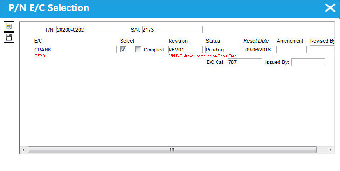Close the P/N E/C Selection window
340x171 pixels.
[330, 8]
